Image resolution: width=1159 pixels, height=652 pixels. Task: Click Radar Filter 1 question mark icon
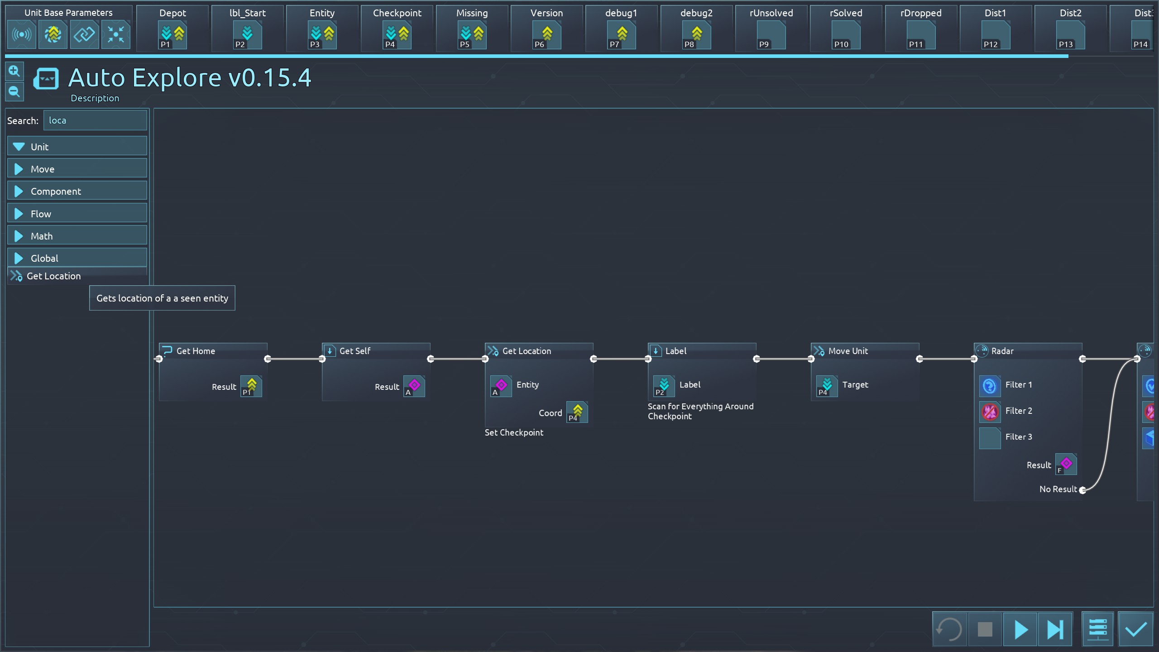[x=990, y=386]
